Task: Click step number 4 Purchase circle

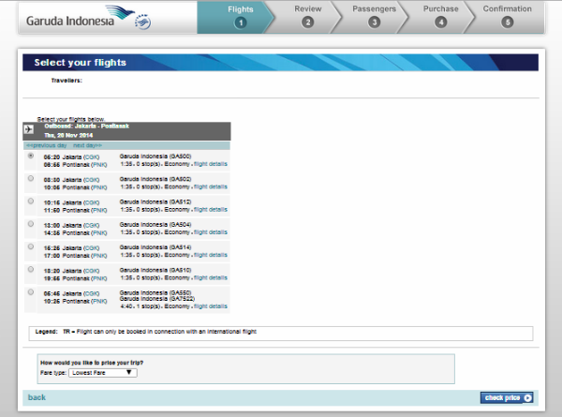Action: 441,22
